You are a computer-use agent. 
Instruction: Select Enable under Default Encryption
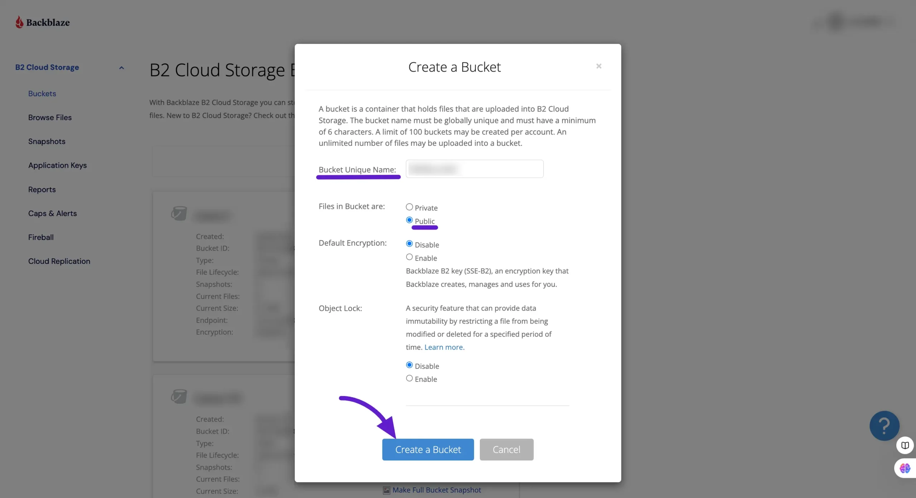[x=409, y=257]
